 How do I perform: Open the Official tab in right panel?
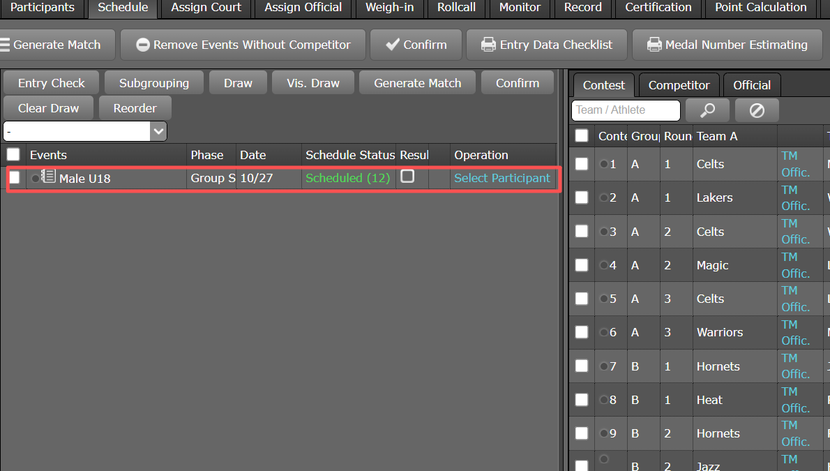[x=751, y=85]
